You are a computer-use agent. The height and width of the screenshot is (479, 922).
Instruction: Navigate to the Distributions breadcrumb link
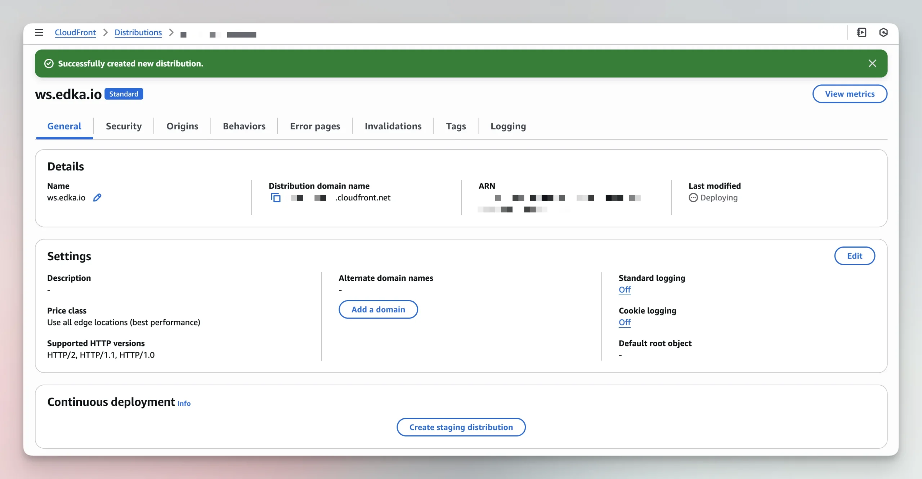point(138,32)
